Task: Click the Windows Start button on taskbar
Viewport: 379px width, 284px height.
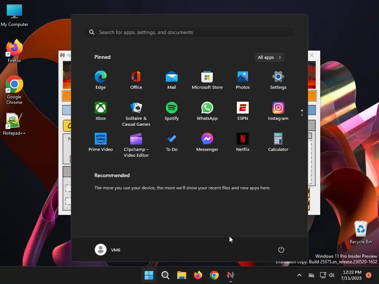Action: tap(149, 275)
